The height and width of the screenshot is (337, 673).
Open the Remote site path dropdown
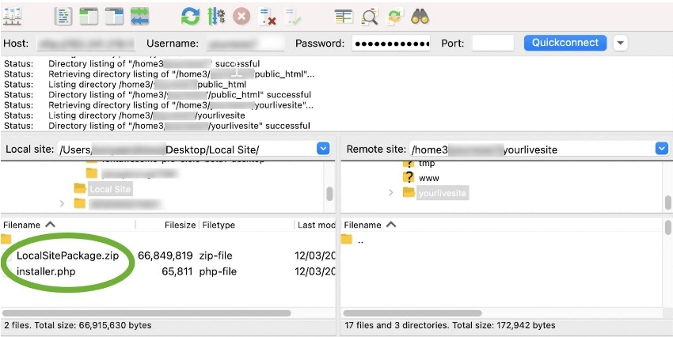point(662,149)
